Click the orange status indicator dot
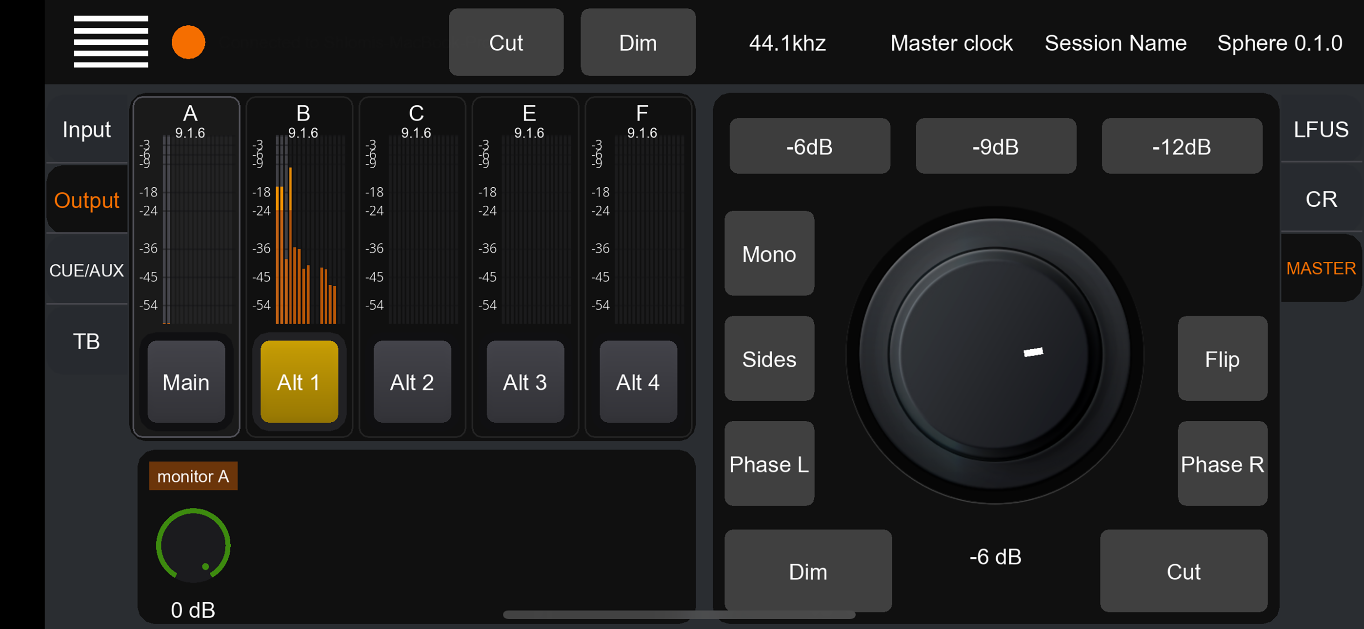This screenshot has height=629, width=1364. (x=188, y=42)
